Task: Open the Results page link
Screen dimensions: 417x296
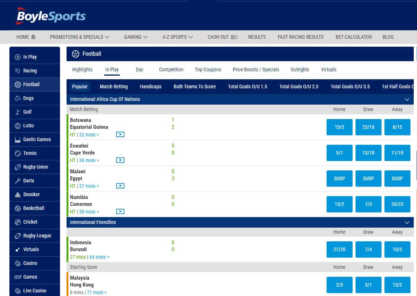Action: coord(257,37)
